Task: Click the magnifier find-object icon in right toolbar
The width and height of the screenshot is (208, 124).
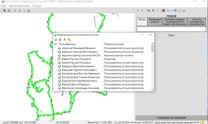Action: tap(153, 11)
